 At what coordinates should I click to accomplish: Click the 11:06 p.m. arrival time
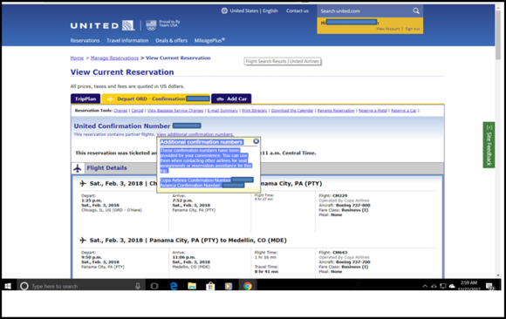coord(183,257)
